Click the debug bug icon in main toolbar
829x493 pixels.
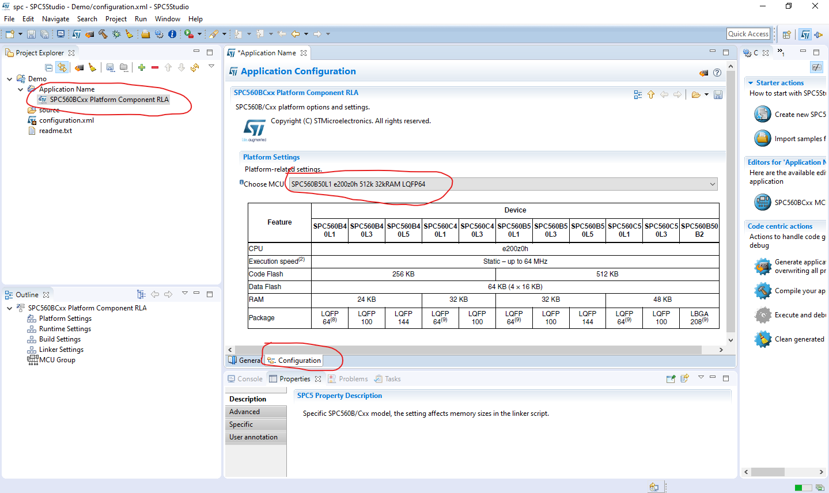pos(116,34)
